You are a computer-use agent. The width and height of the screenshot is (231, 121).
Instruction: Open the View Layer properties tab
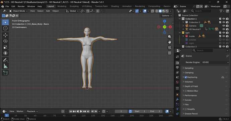[x=177, y=73]
